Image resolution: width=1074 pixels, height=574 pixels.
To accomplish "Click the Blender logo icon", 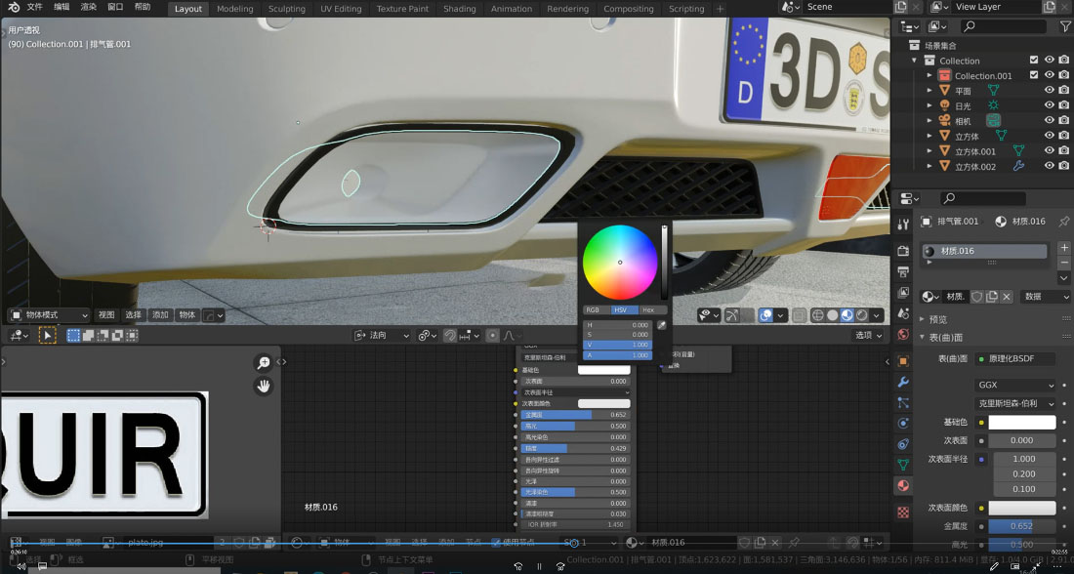I will click(x=14, y=7).
